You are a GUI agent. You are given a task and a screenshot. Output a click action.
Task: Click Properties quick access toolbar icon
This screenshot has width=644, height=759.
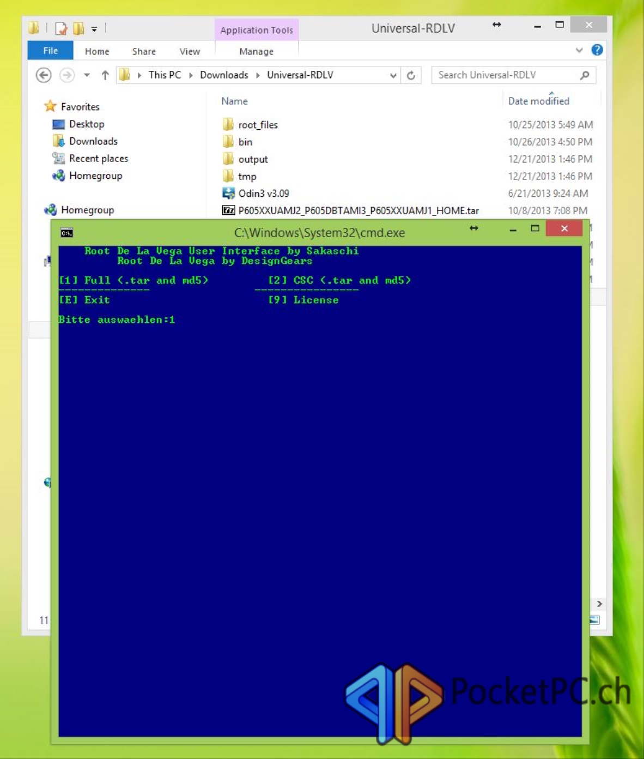tap(62, 28)
